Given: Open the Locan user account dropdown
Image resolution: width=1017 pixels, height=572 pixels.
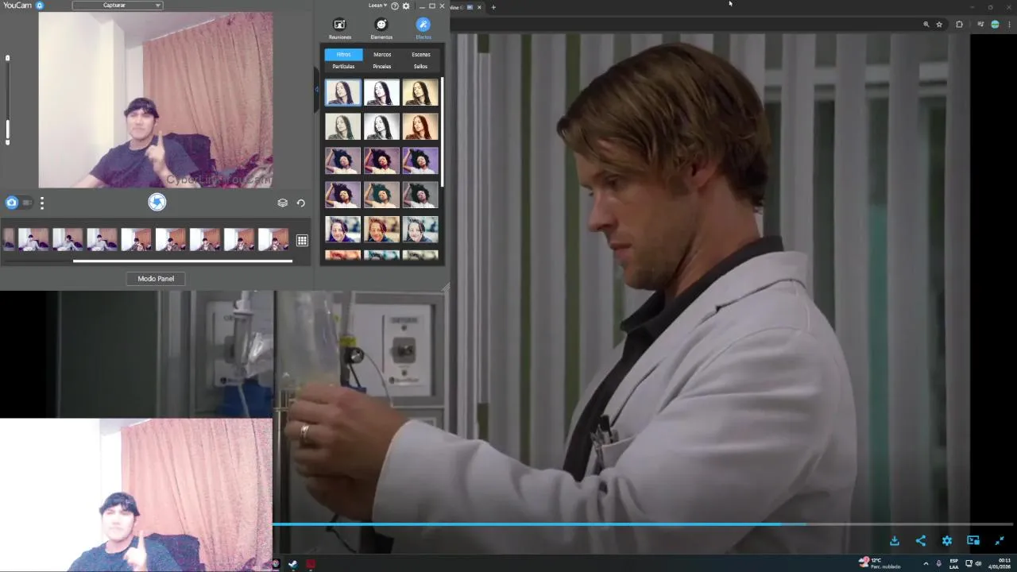Looking at the screenshot, I should coord(377,6).
